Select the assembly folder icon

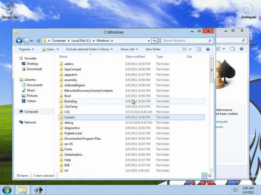(x=61, y=80)
